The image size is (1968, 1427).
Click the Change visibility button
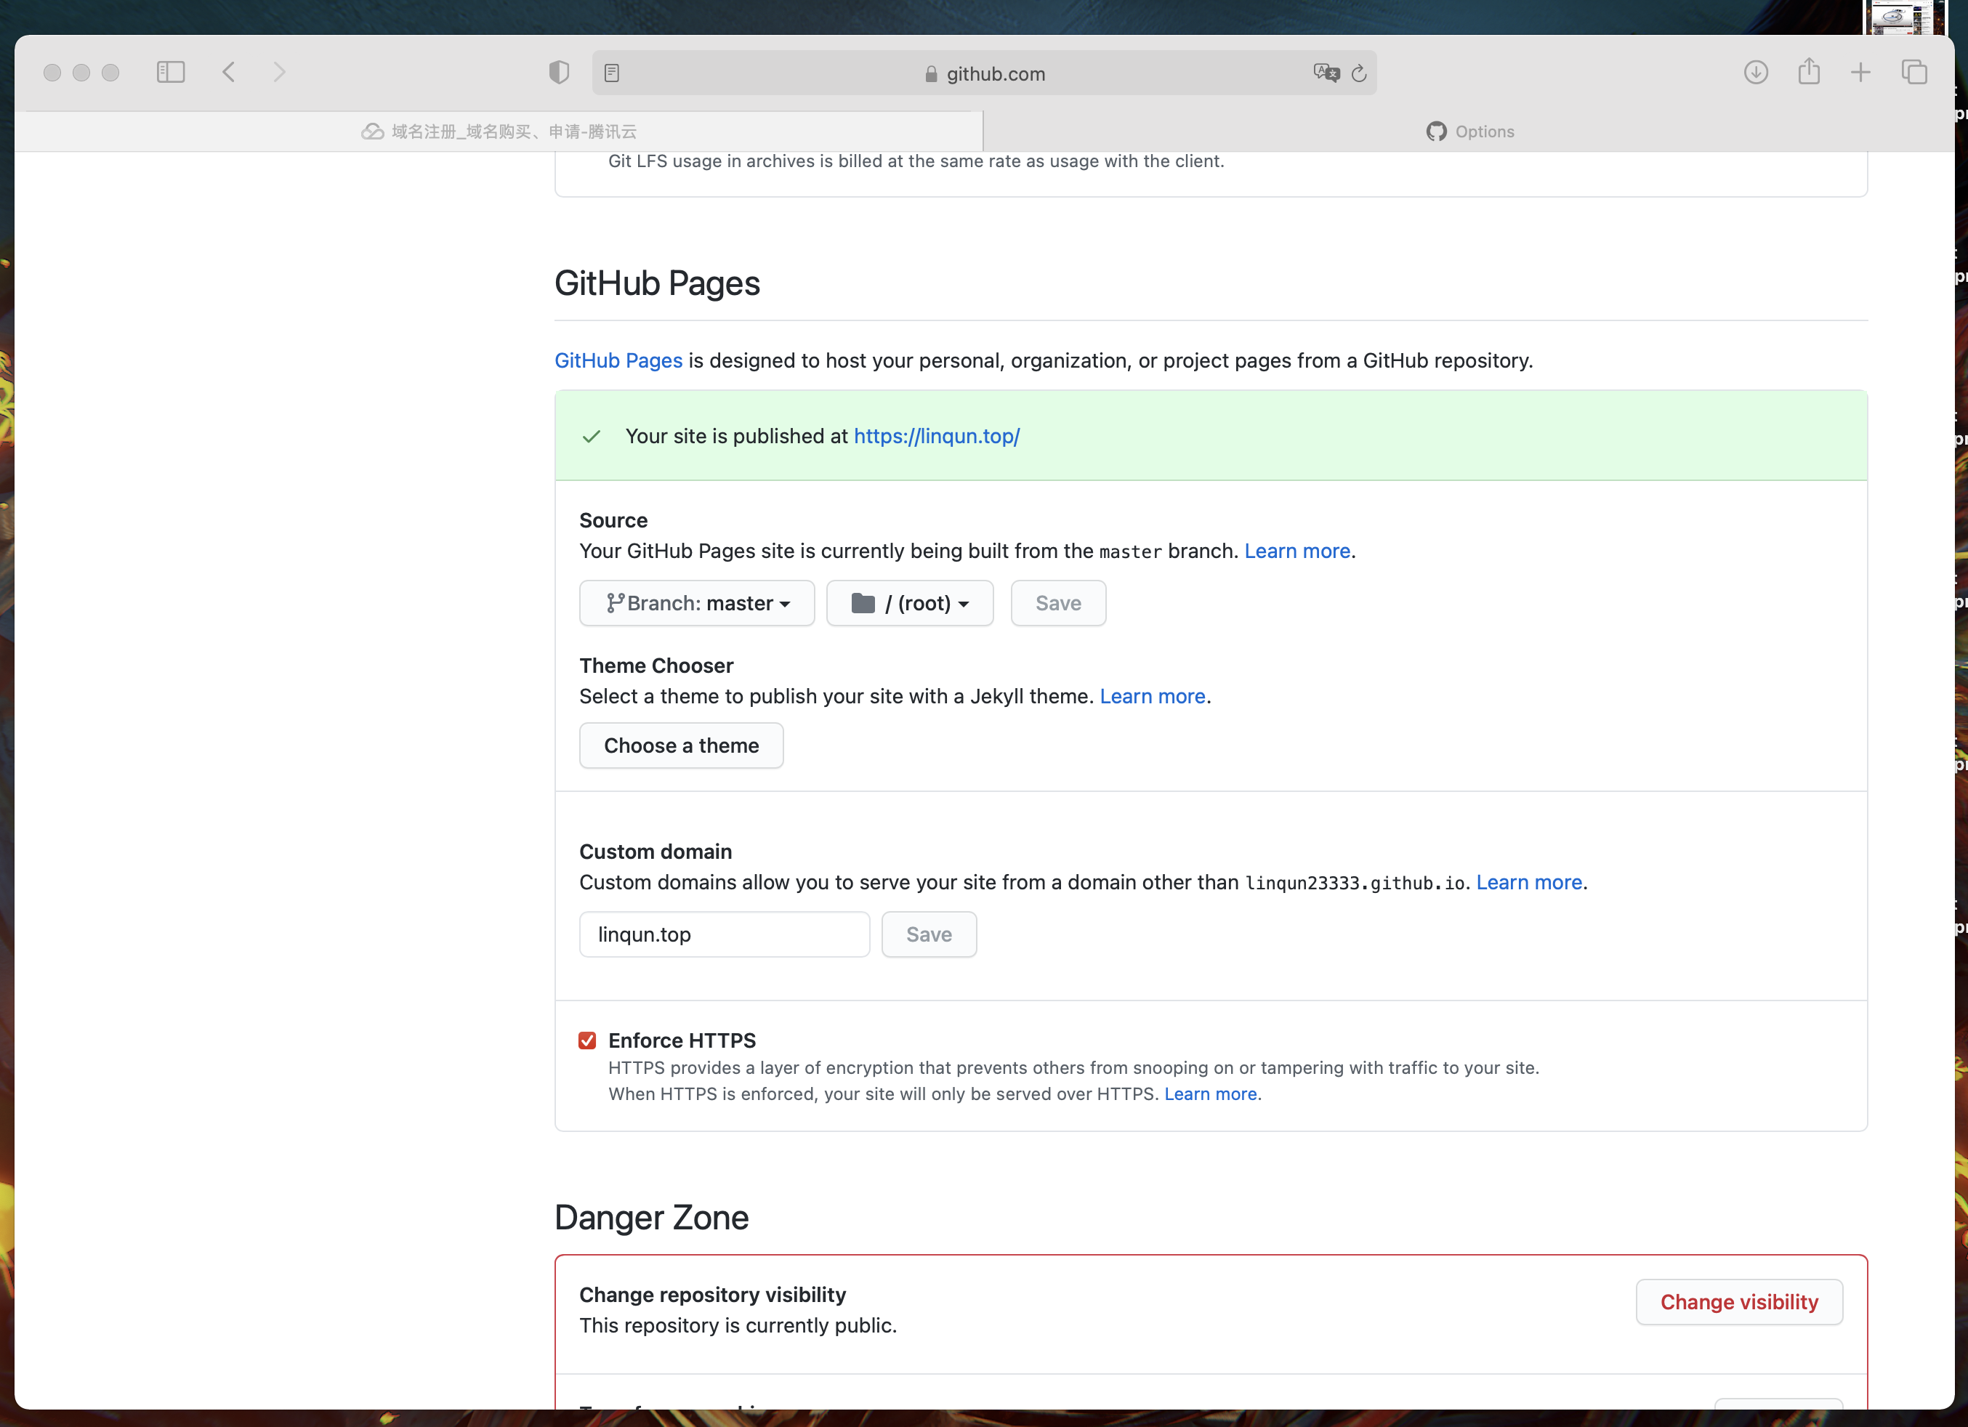[x=1738, y=1301]
